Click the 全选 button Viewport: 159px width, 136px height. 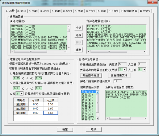click(79, 28)
